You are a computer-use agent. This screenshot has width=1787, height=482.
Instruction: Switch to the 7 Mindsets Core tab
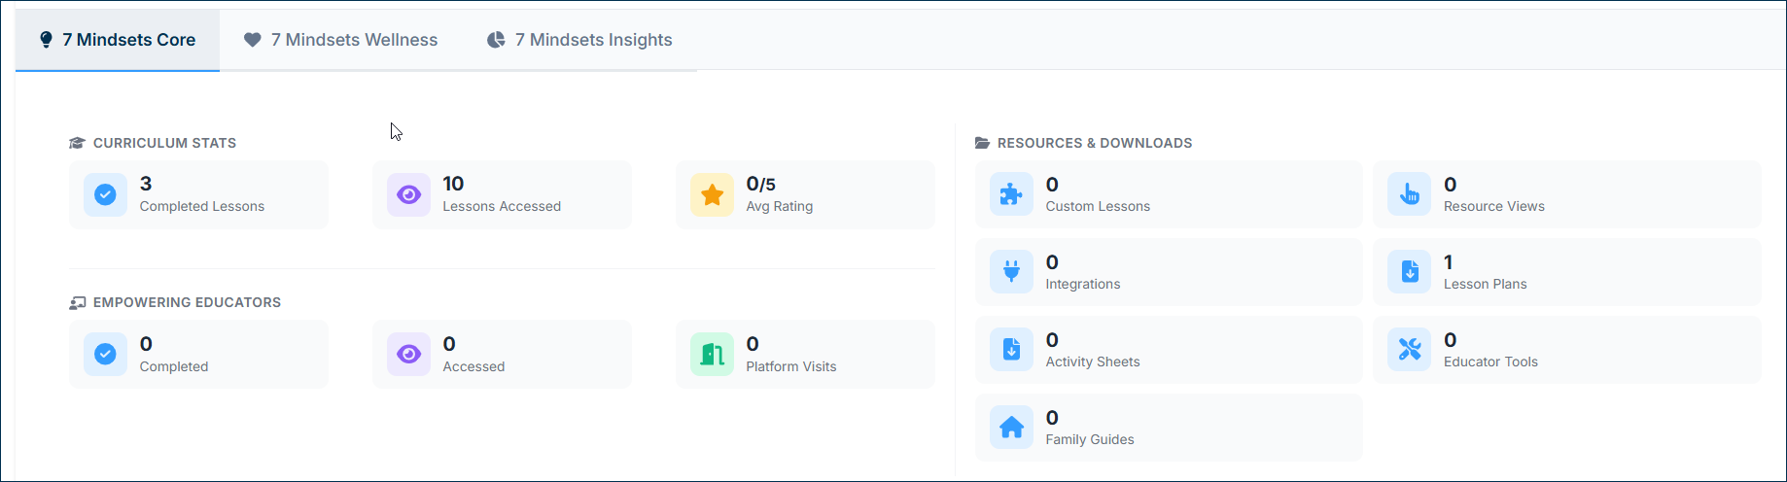[x=118, y=40]
